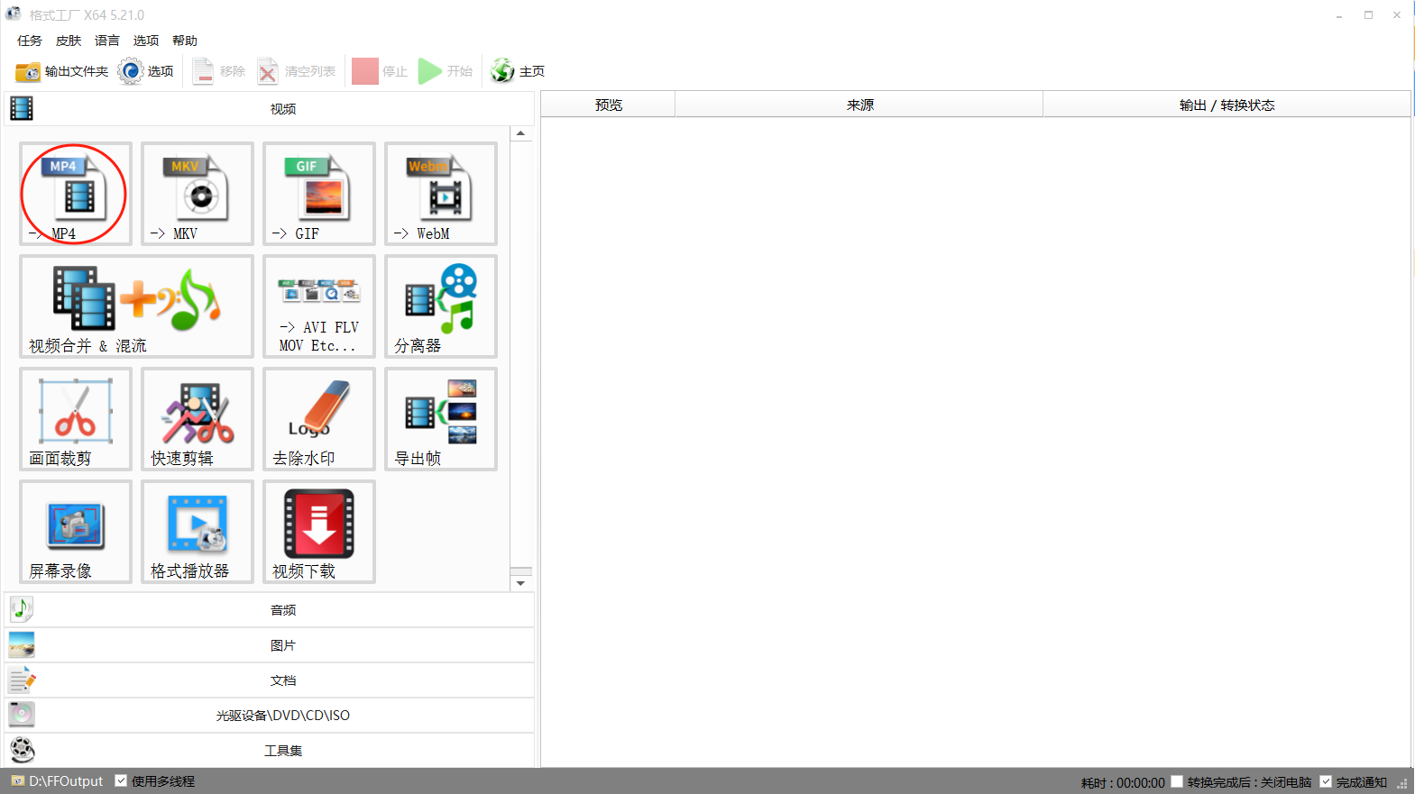Image resolution: width=1415 pixels, height=794 pixels.
Task: Click the 移除 toolbar button
Action: click(219, 71)
